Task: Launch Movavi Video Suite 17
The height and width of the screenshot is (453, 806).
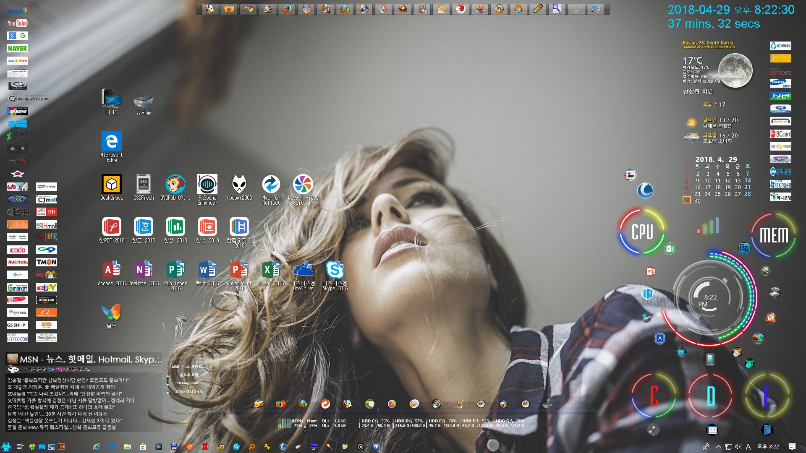Action: tap(303, 190)
